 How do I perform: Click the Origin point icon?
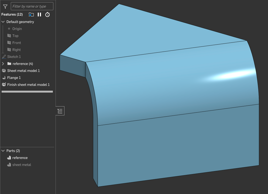9,28
